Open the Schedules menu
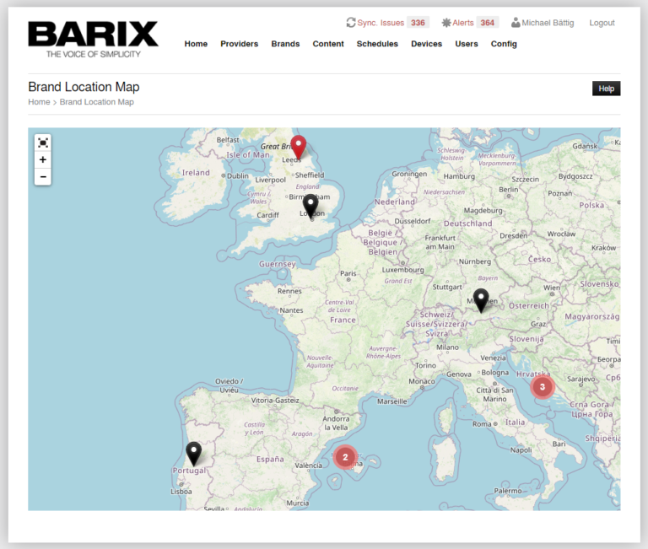This screenshot has width=648, height=549. [x=377, y=44]
